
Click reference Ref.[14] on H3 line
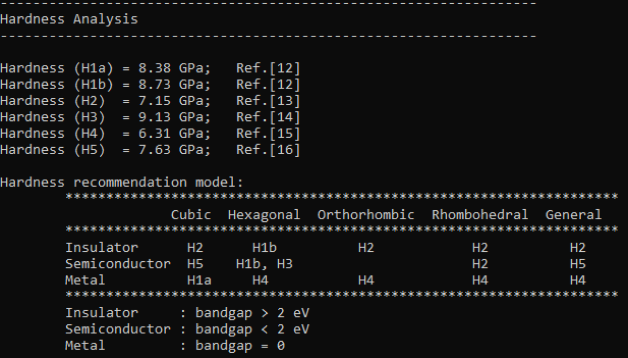(268, 117)
